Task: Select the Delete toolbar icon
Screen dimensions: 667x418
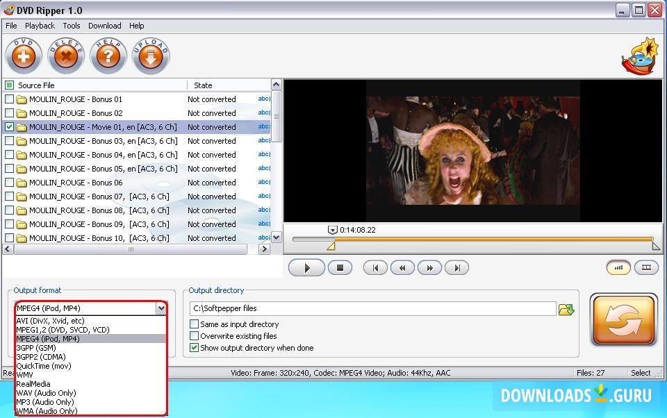Action: [x=66, y=55]
